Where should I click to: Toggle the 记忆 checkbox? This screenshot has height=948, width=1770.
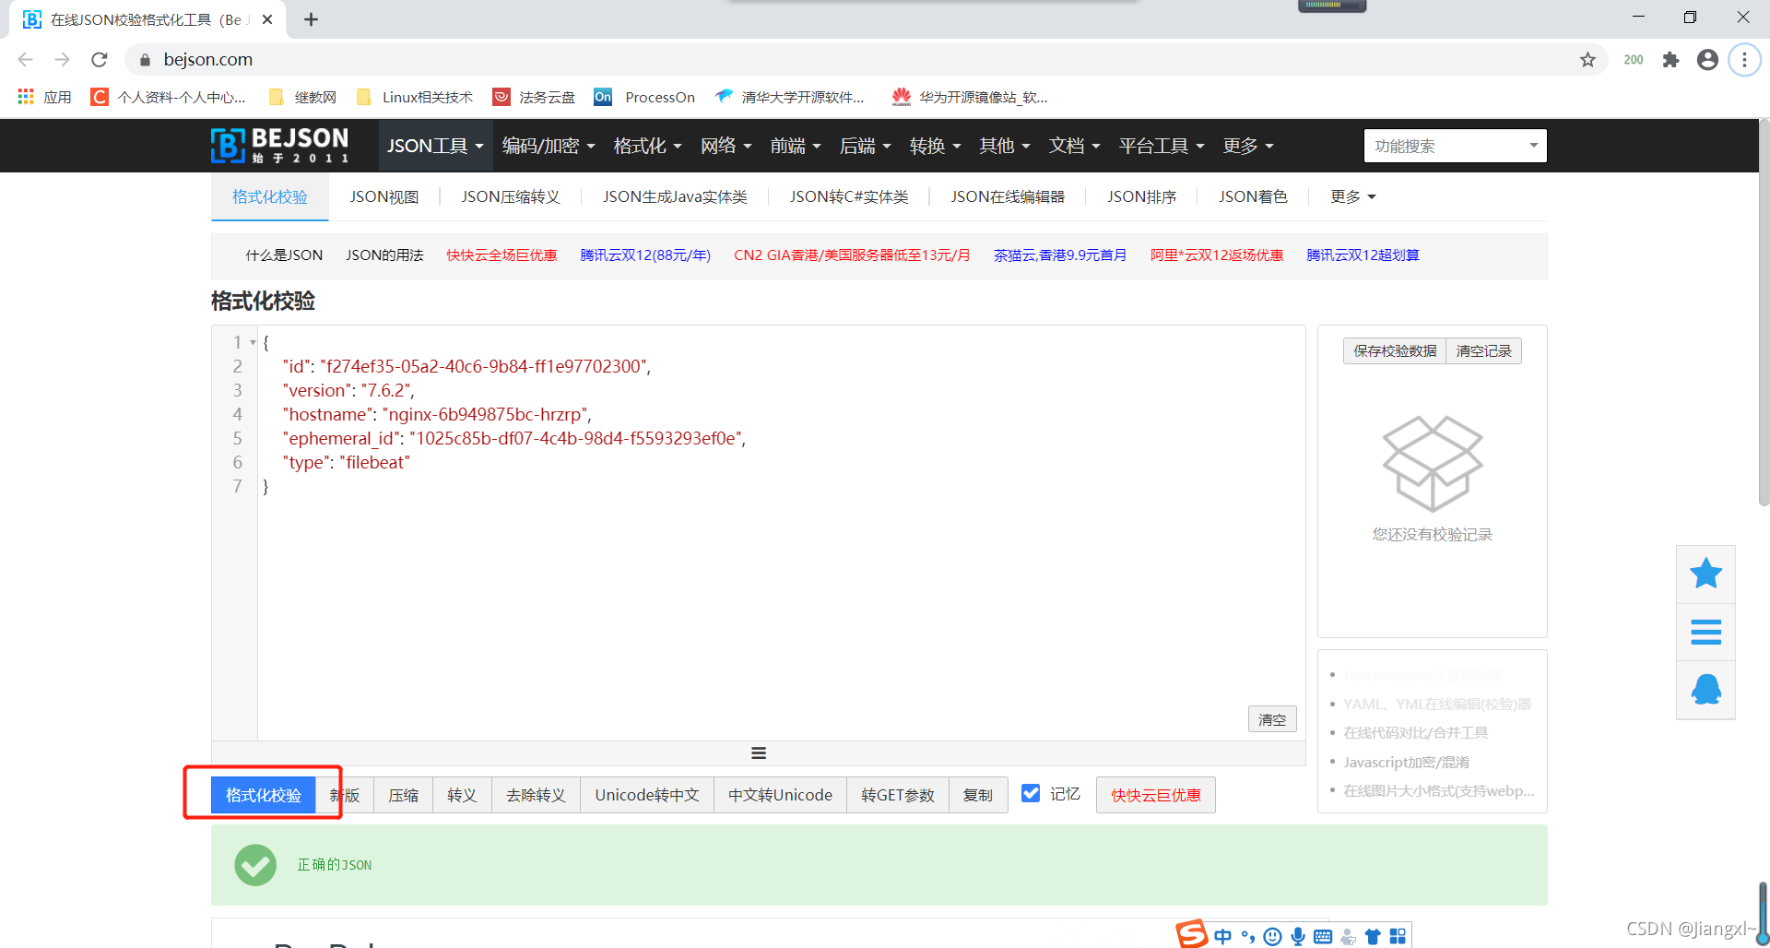coord(1031,793)
